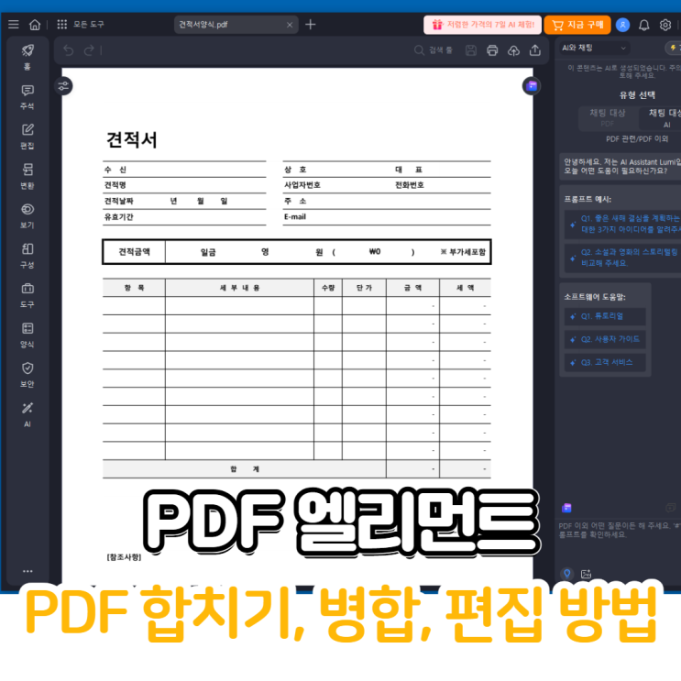Open the 양식 form tool
Screen dimensions: 681x681
(x=27, y=335)
